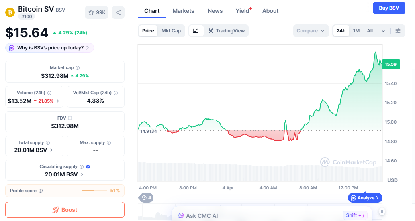Image resolution: width=415 pixels, height=221 pixels.
Task: Expand Total supply details arrow
Action: [x=51, y=150]
